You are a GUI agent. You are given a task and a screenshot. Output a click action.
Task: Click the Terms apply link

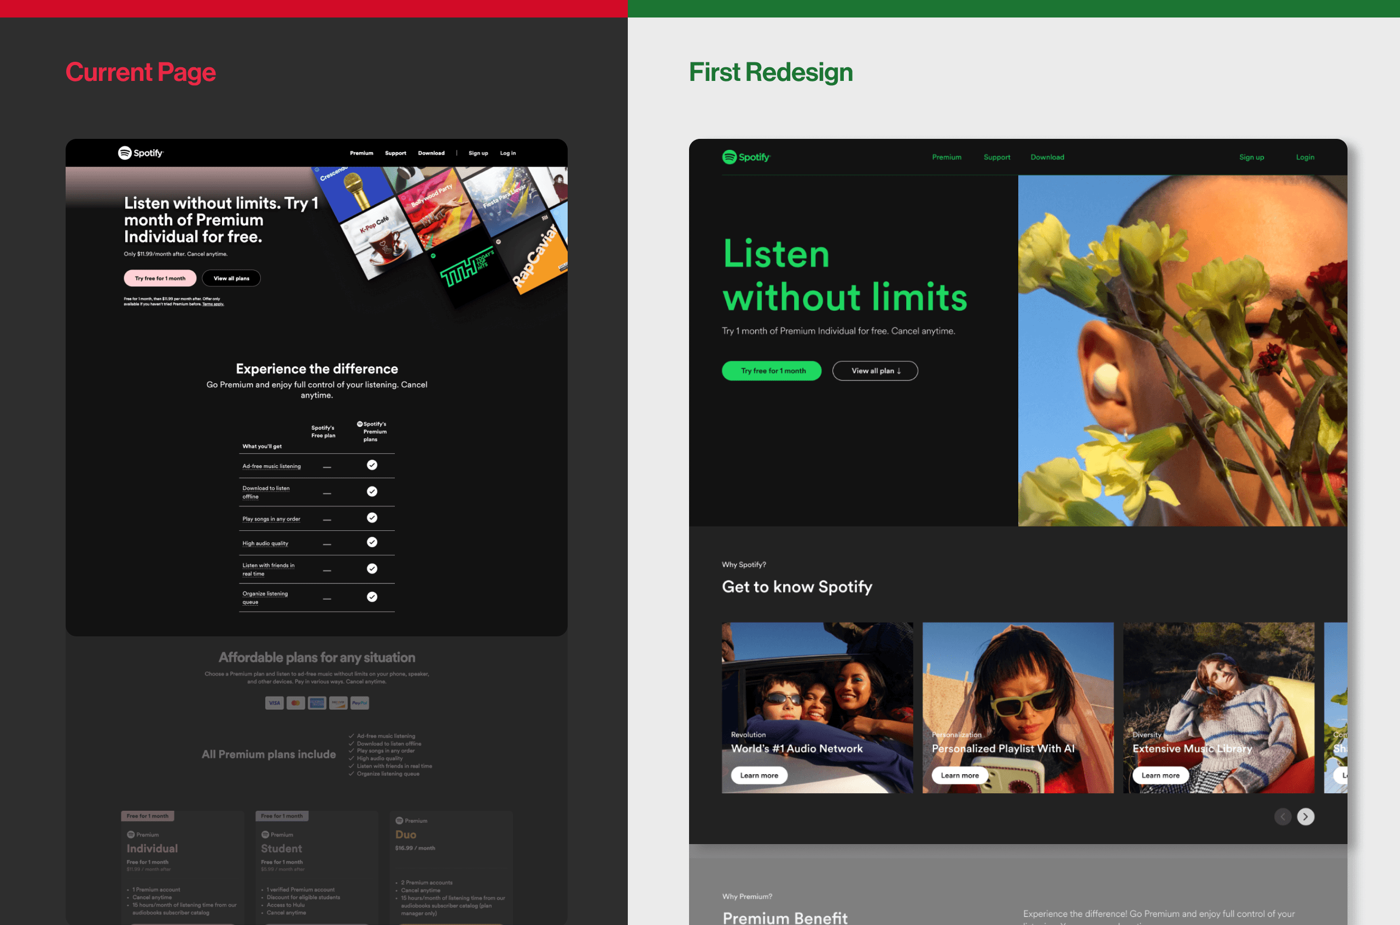tap(213, 305)
